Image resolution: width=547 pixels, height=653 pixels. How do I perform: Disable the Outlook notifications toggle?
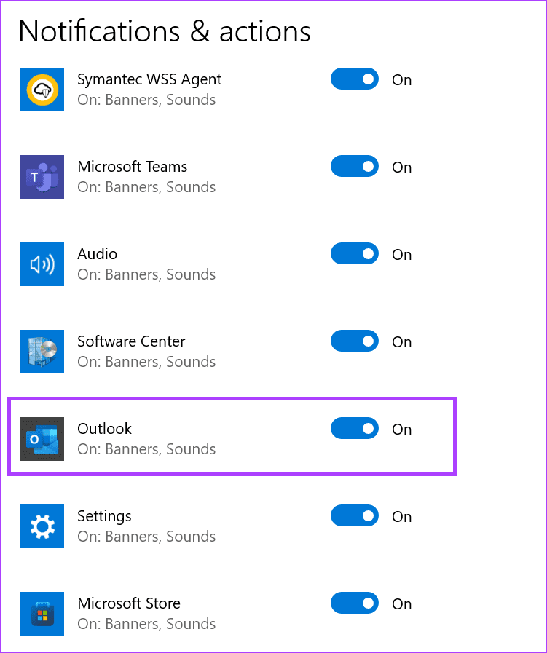pos(355,428)
